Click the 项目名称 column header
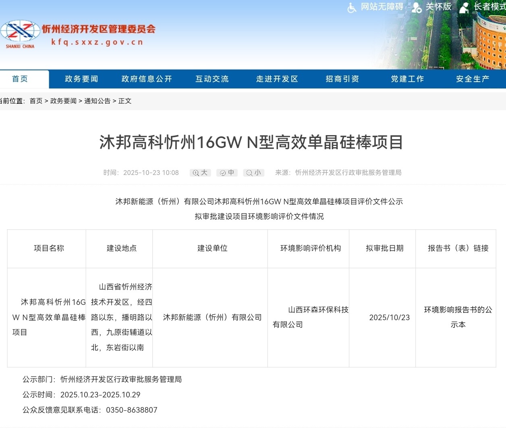The height and width of the screenshot is (432, 506). (49, 249)
